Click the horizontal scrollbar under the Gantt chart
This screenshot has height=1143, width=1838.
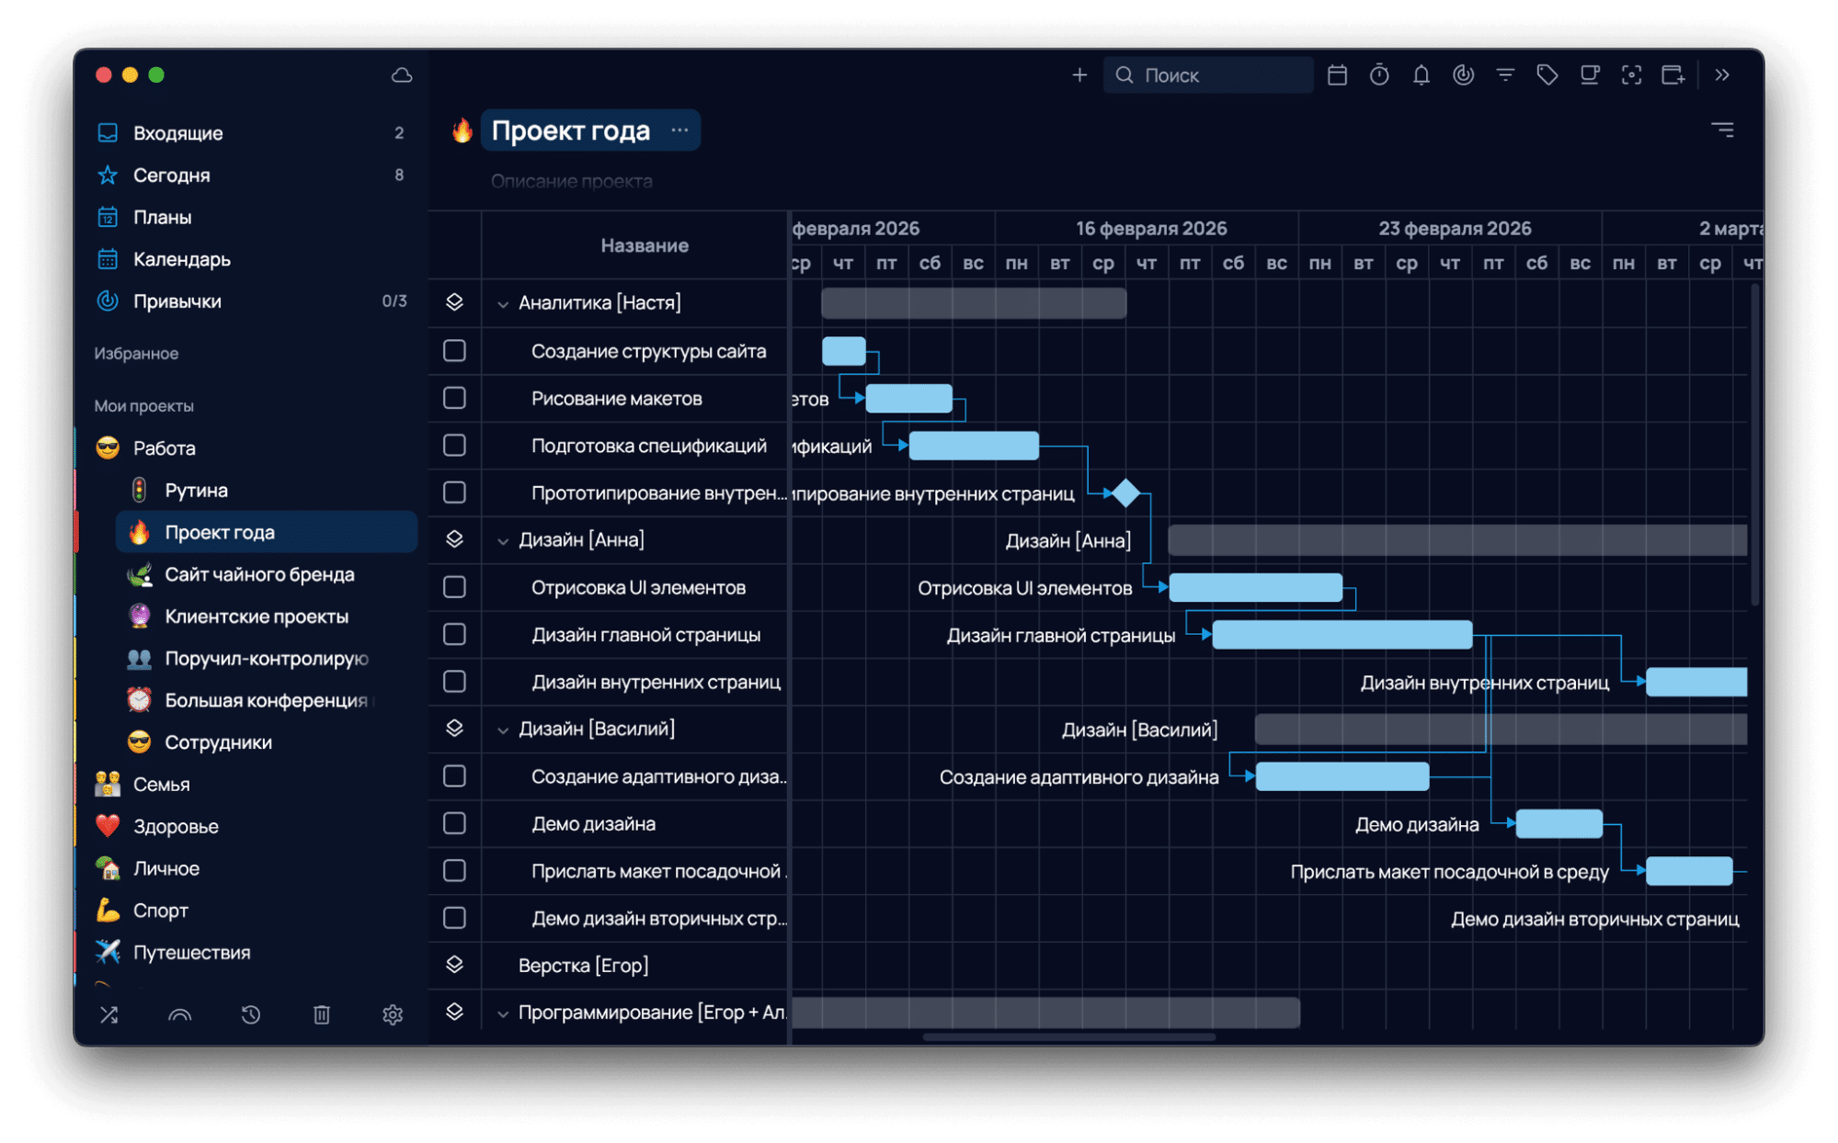tap(1068, 1037)
